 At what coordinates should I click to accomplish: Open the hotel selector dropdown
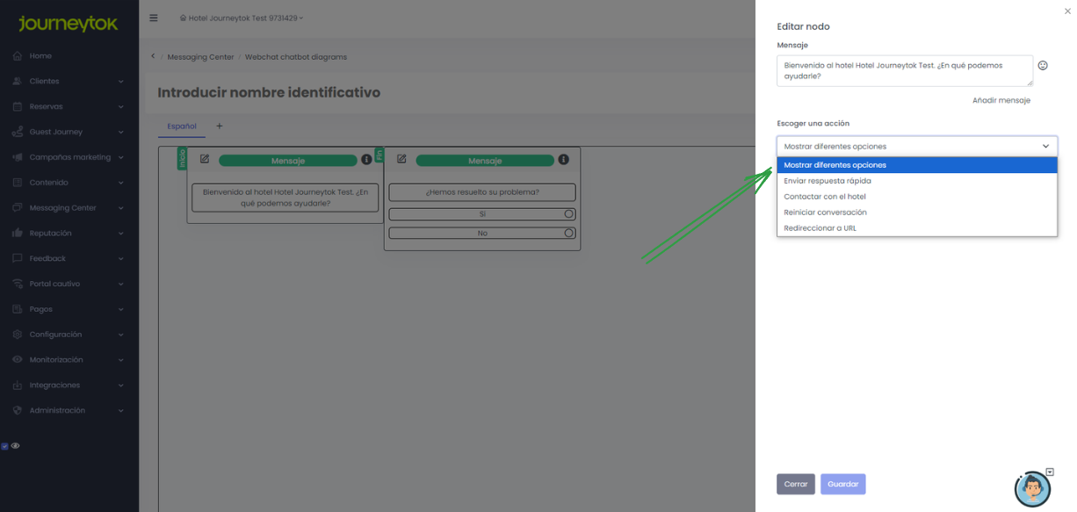point(242,18)
